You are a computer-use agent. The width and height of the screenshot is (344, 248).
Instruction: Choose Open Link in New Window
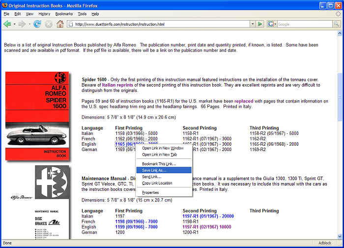pos(164,148)
